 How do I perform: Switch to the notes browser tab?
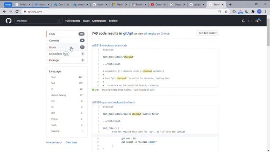pos(8,5)
